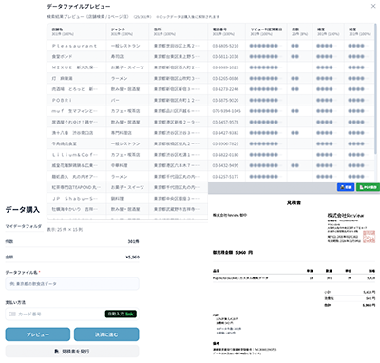
Task: Select the 紅茶専門店TEAPOND store name cell
Action: click(x=77, y=187)
